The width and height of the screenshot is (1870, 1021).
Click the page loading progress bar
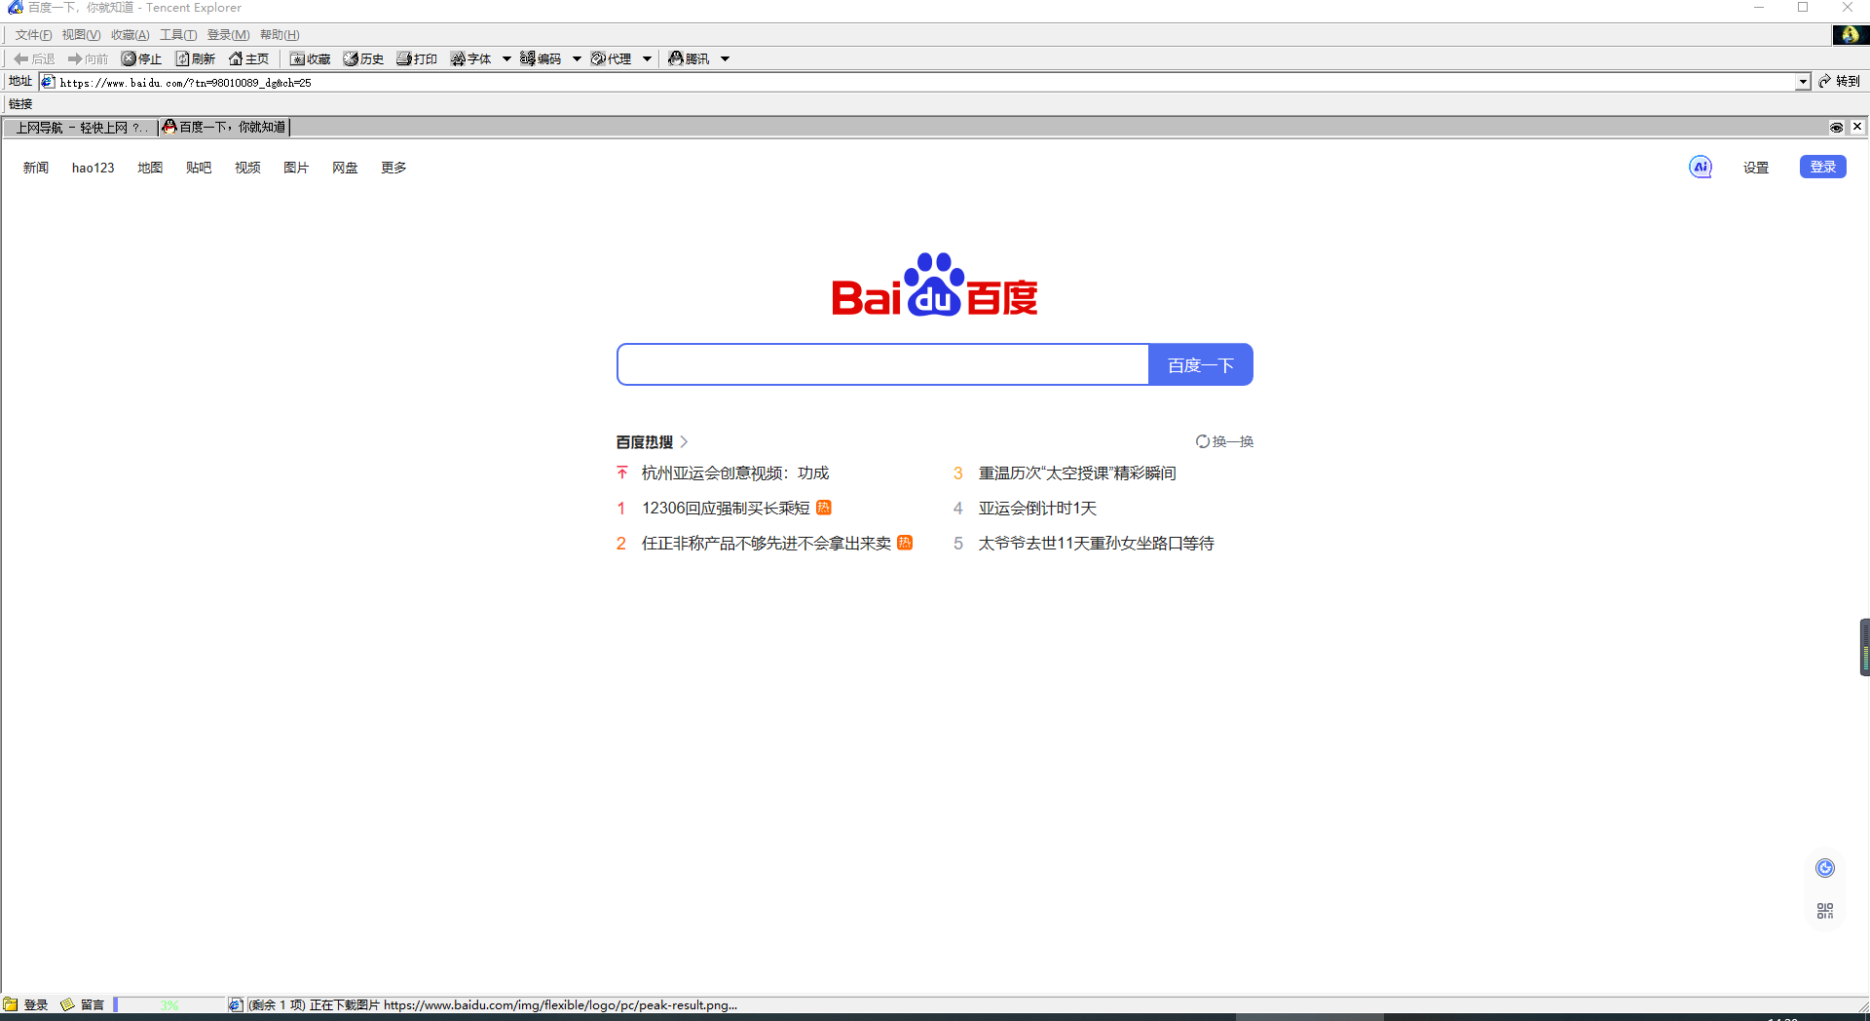tap(169, 1004)
